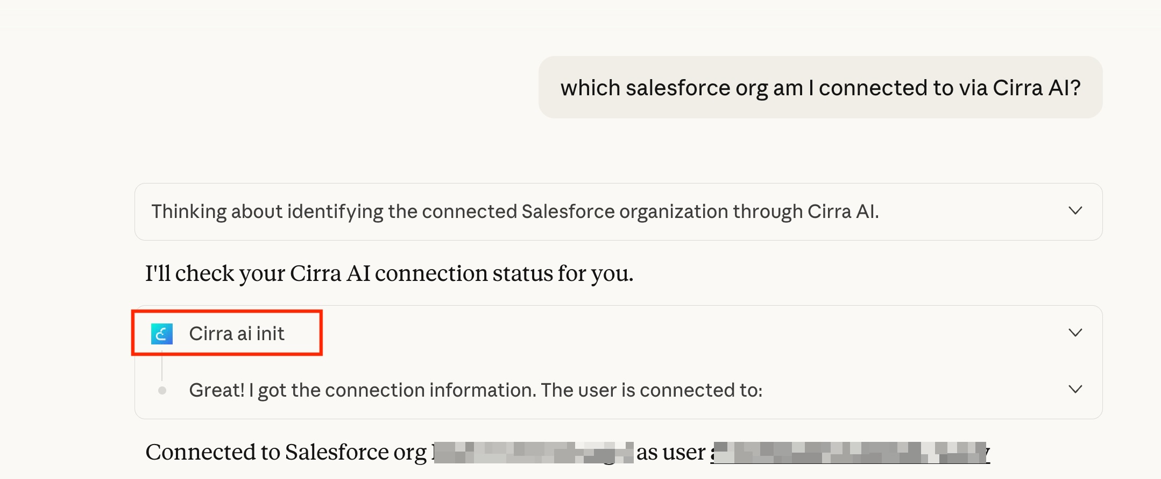
Task: Click the blurred Salesforce org name
Action: (x=534, y=453)
